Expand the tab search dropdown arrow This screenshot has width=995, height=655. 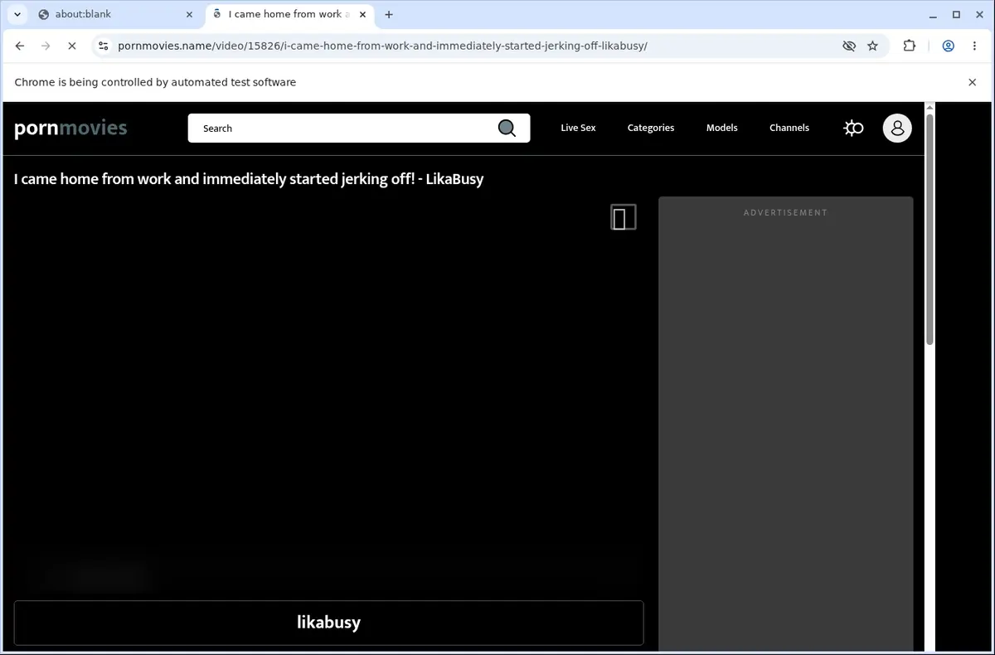(x=17, y=14)
